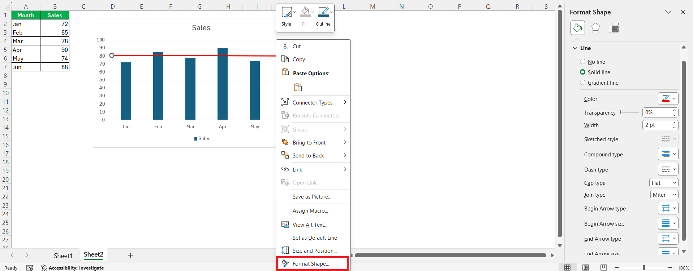Click the paste clipboard icon under Paste Options
This screenshot has width=693, height=271.
[x=298, y=87]
